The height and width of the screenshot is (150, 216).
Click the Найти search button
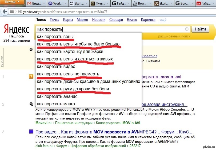point(200,29)
